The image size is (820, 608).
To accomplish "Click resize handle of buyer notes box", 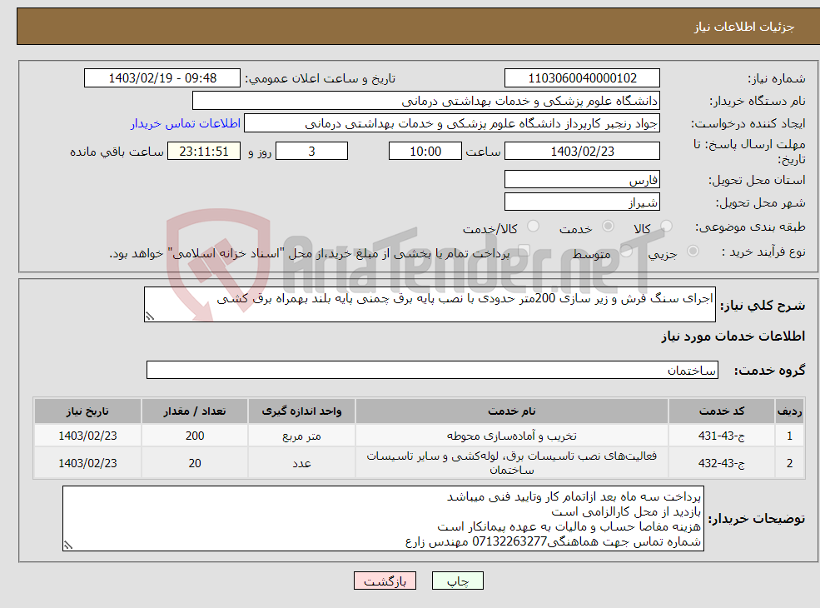I will click(68, 546).
